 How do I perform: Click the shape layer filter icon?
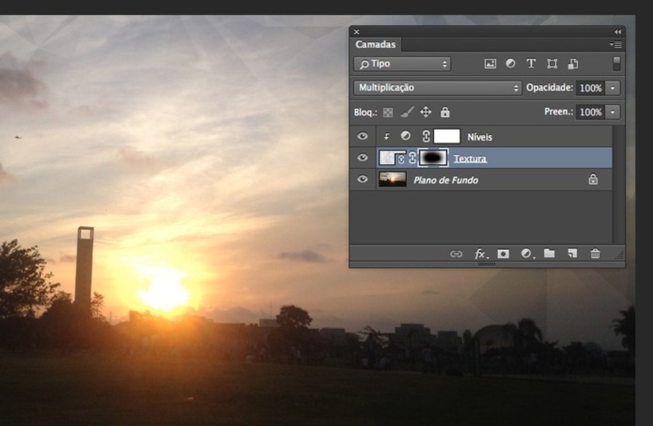point(551,64)
